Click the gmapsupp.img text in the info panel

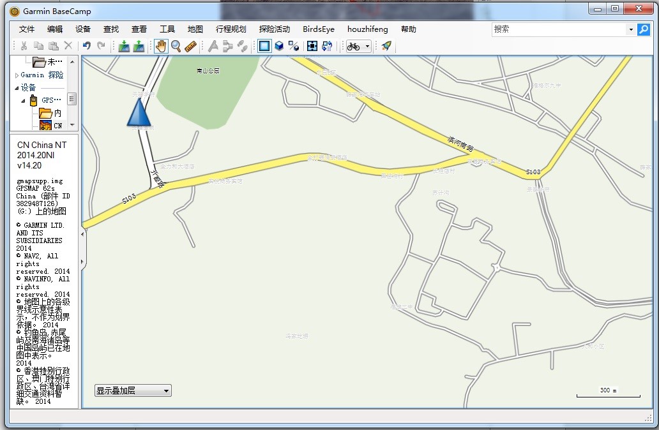click(x=40, y=181)
